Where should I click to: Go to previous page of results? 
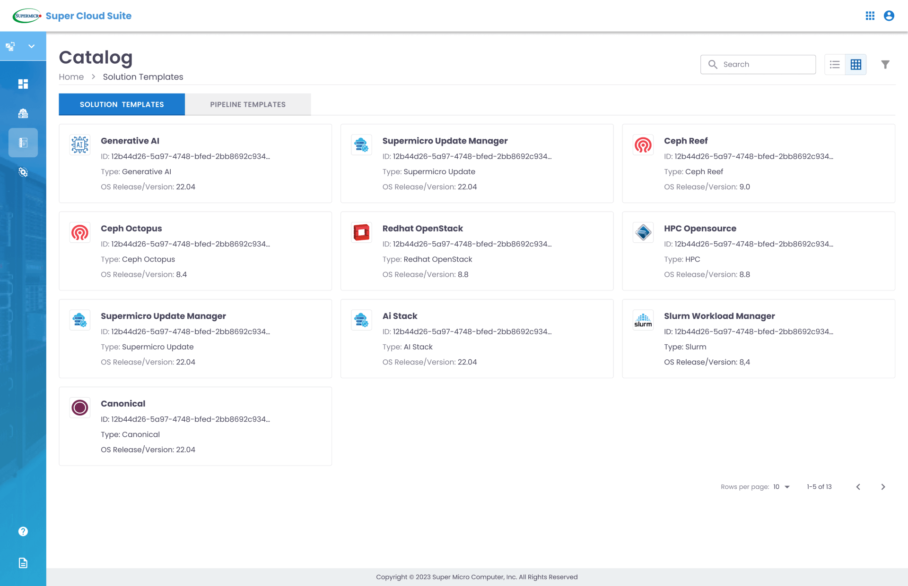(858, 487)
